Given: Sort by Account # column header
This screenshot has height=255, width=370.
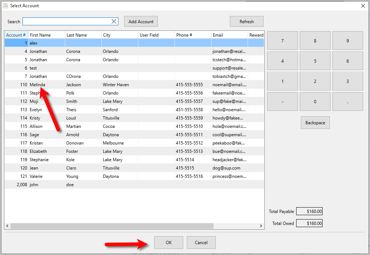Looking at the screenshot, I should (16, 35).
